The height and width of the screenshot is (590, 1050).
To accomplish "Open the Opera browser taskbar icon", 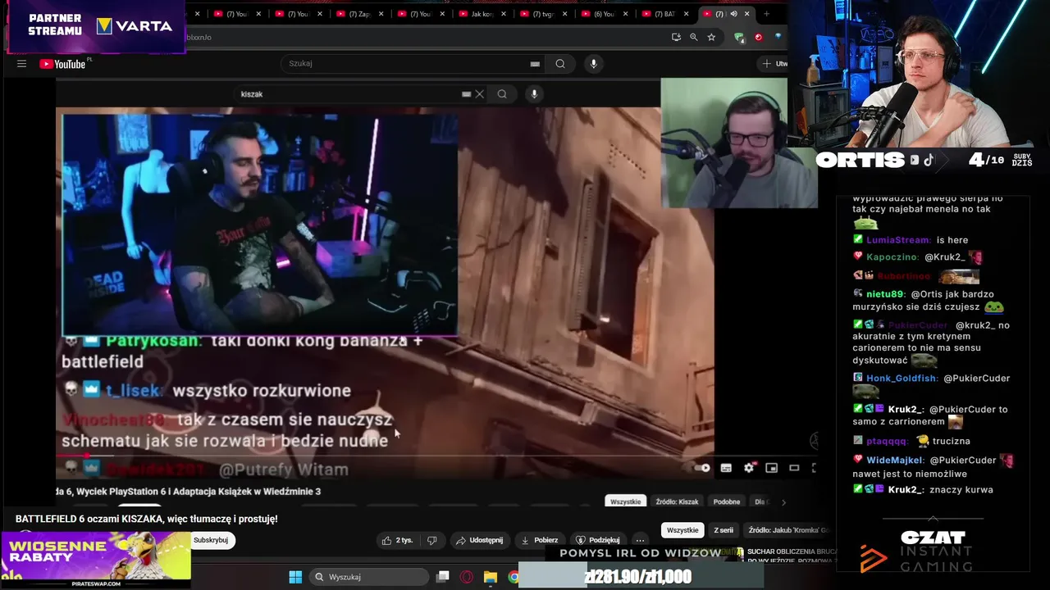I will (466, 577).
